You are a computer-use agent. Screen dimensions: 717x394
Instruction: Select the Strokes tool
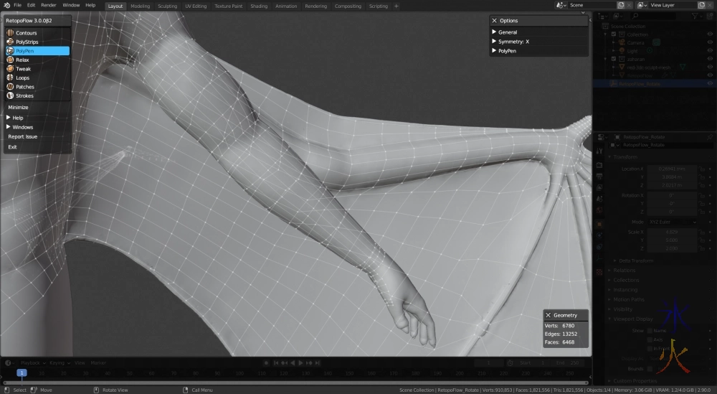[24, 95]
